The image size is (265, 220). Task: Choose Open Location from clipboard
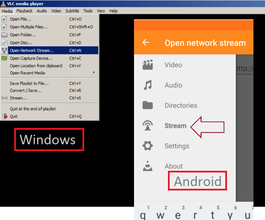click(49, 66)
